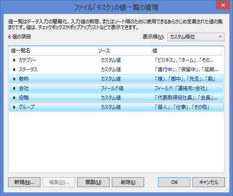Select the カテゴリー row name
Screen dimensions: 233x196
point(27,60)
